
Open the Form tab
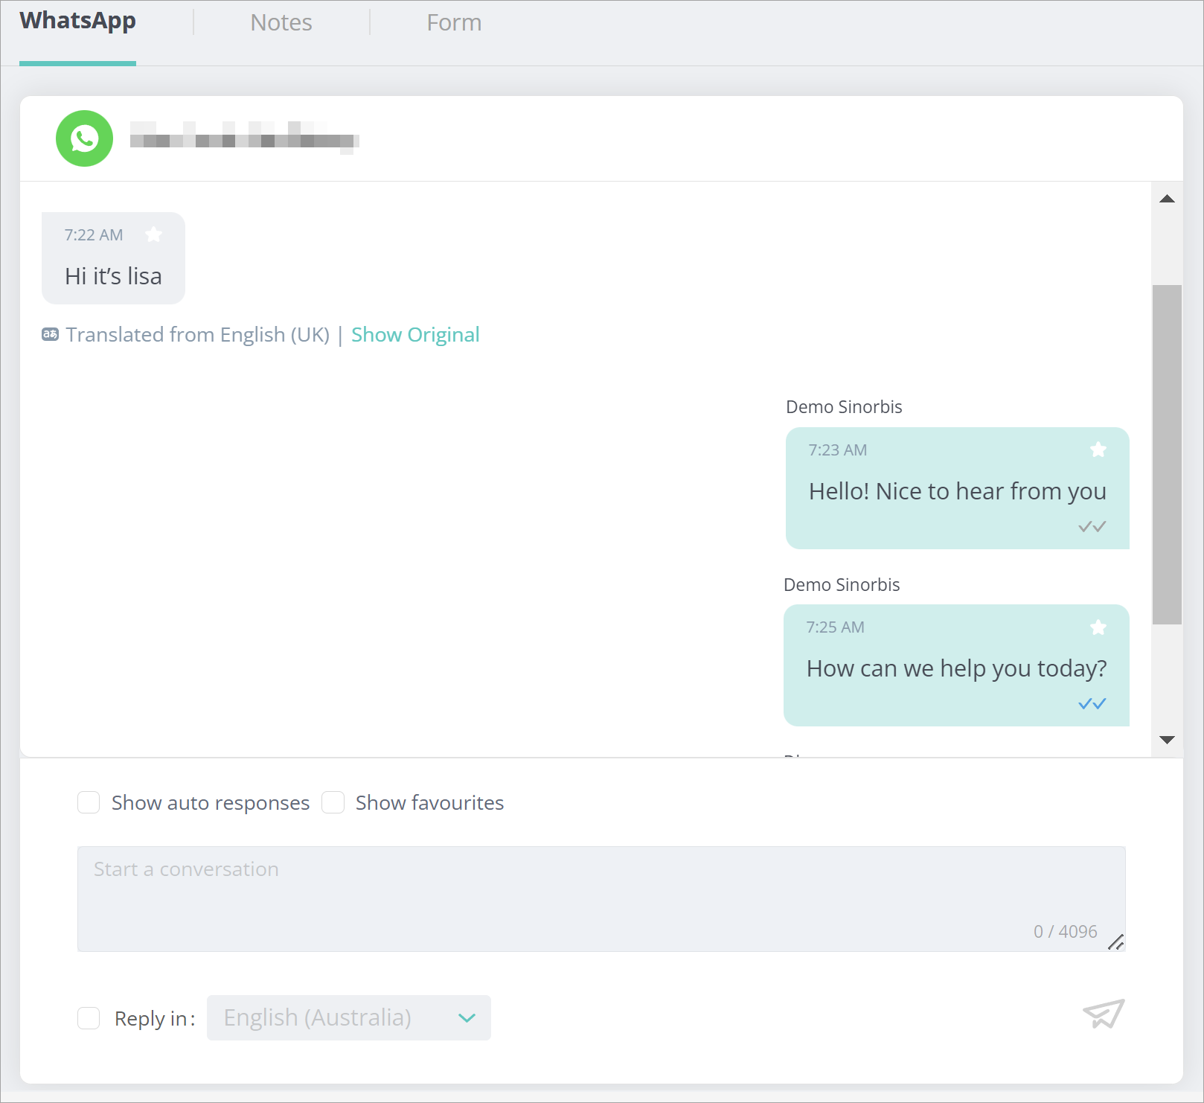coord(454,22)
